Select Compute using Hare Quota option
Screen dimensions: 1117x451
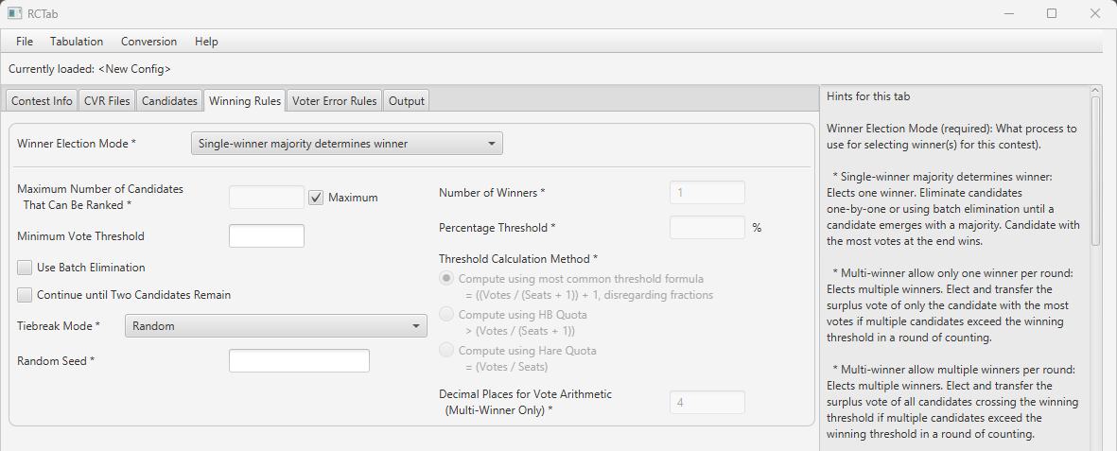(445, 350)
